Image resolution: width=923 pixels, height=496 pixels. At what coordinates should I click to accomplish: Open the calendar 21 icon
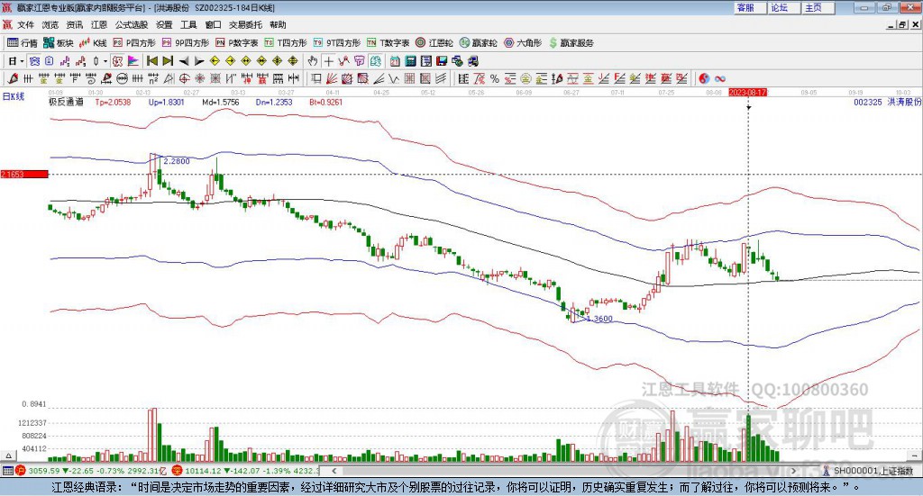pyautogui.click(x=395, y=61)
